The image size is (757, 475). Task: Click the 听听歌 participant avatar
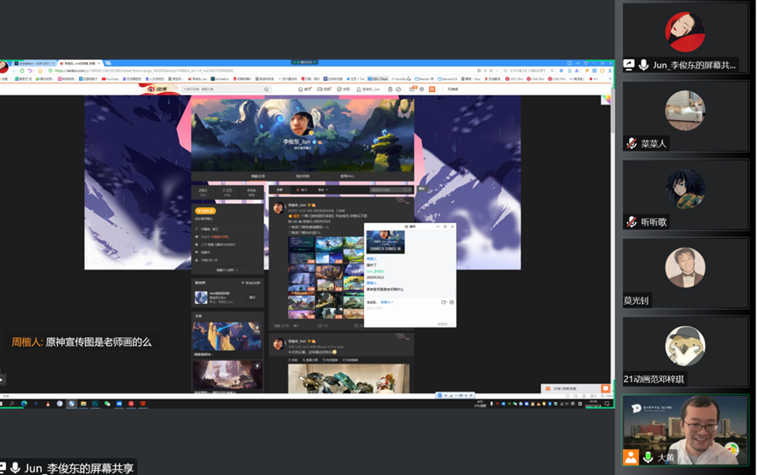tap(684, 189)
